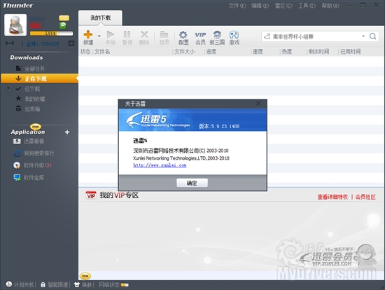The image size is (385, 290).
Task: Click the LV14 level progress bar
Action: pos(51,34)
